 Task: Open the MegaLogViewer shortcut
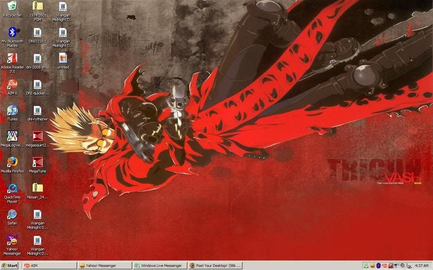12,137
